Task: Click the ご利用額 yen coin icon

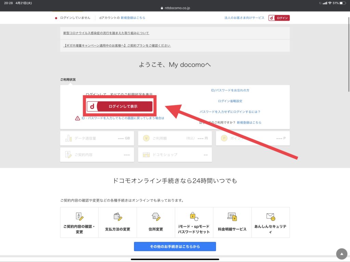Action: (146, 138)
